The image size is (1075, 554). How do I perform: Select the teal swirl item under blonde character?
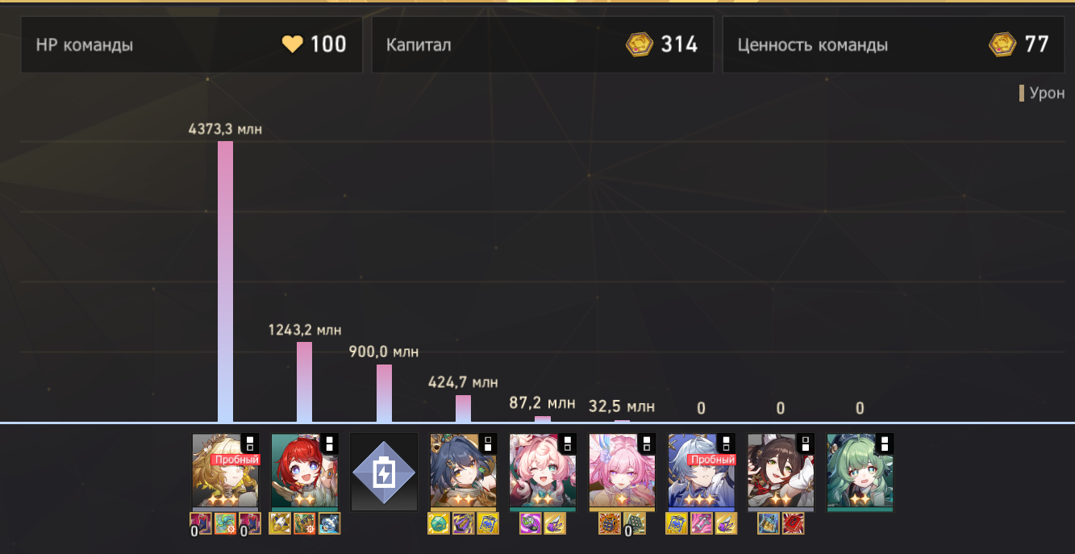225,523
